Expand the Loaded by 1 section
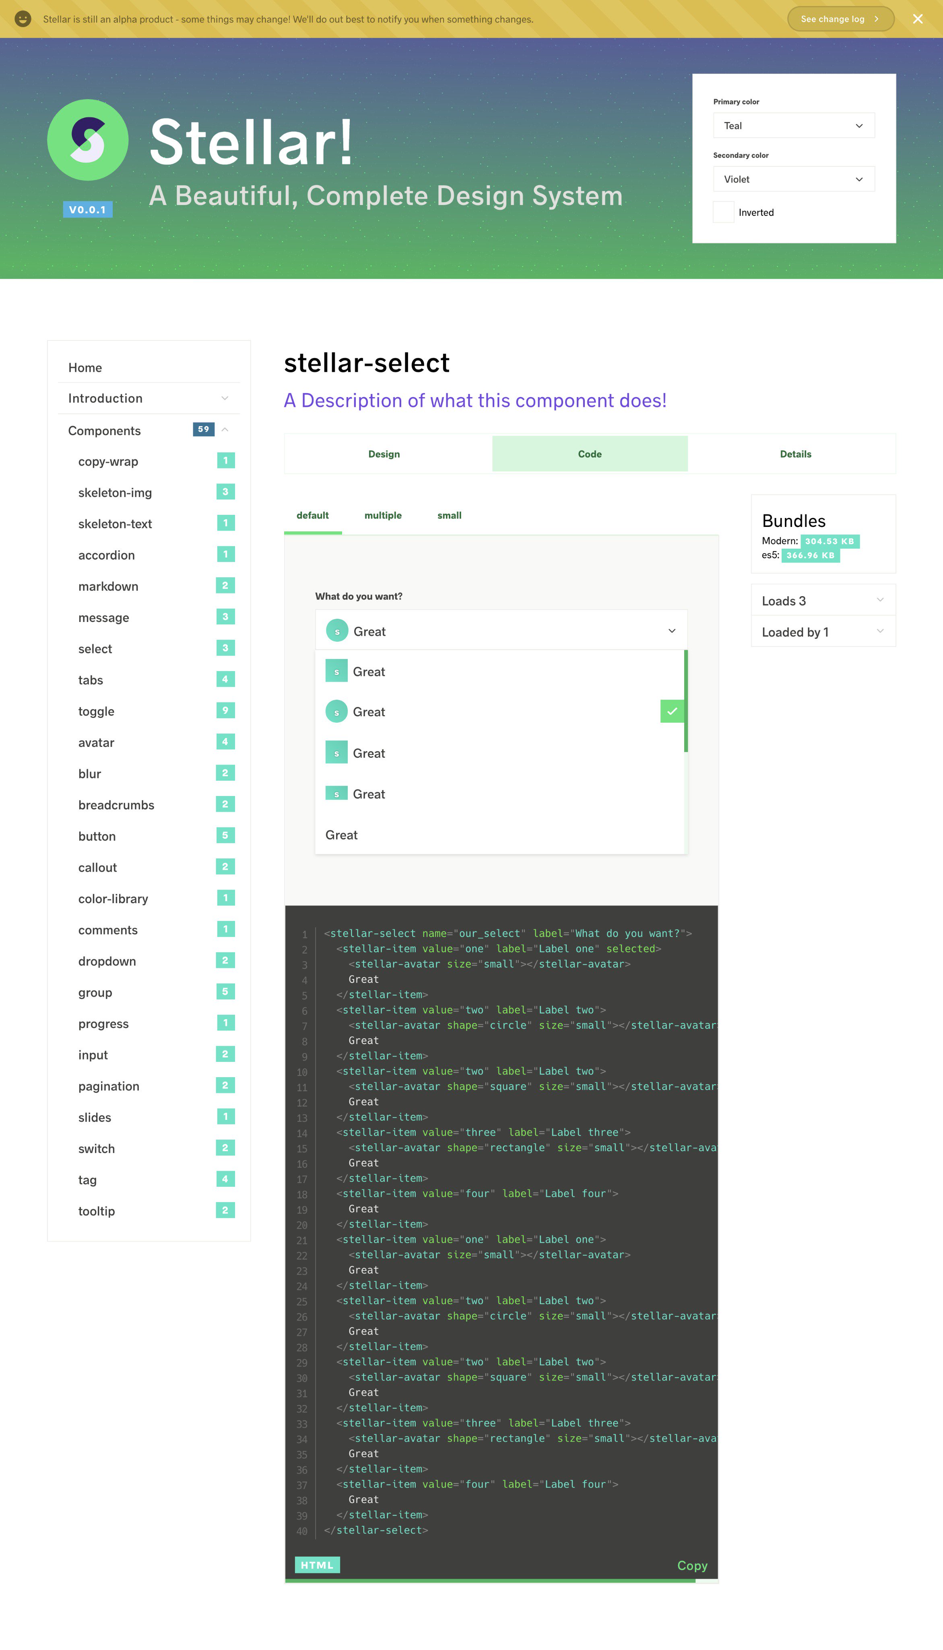This screenshot has height=1650, width=943. coord(823,631)
